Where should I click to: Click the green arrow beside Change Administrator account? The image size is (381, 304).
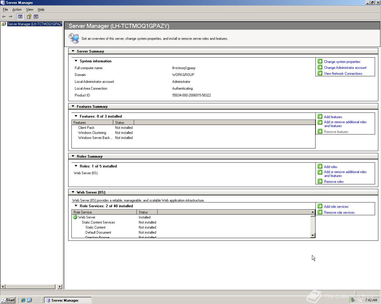coord(320,67)
